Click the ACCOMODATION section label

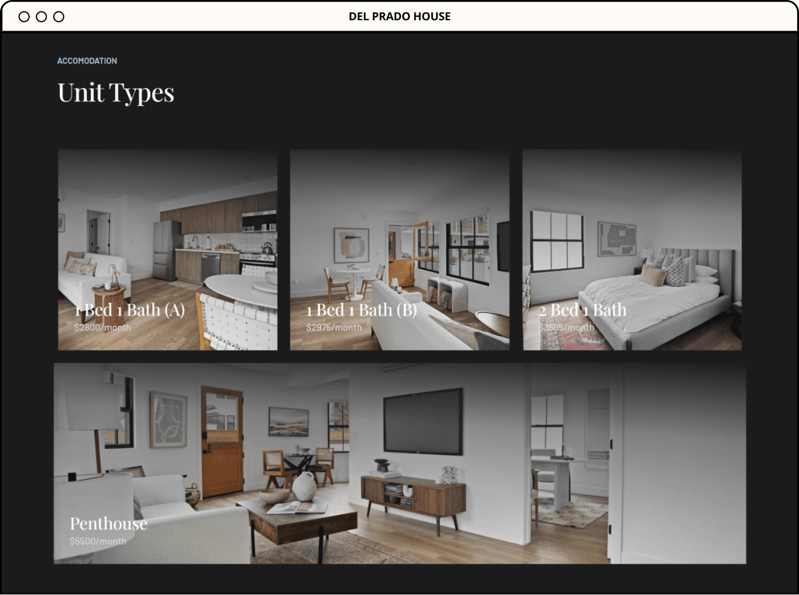click(87, 61)
